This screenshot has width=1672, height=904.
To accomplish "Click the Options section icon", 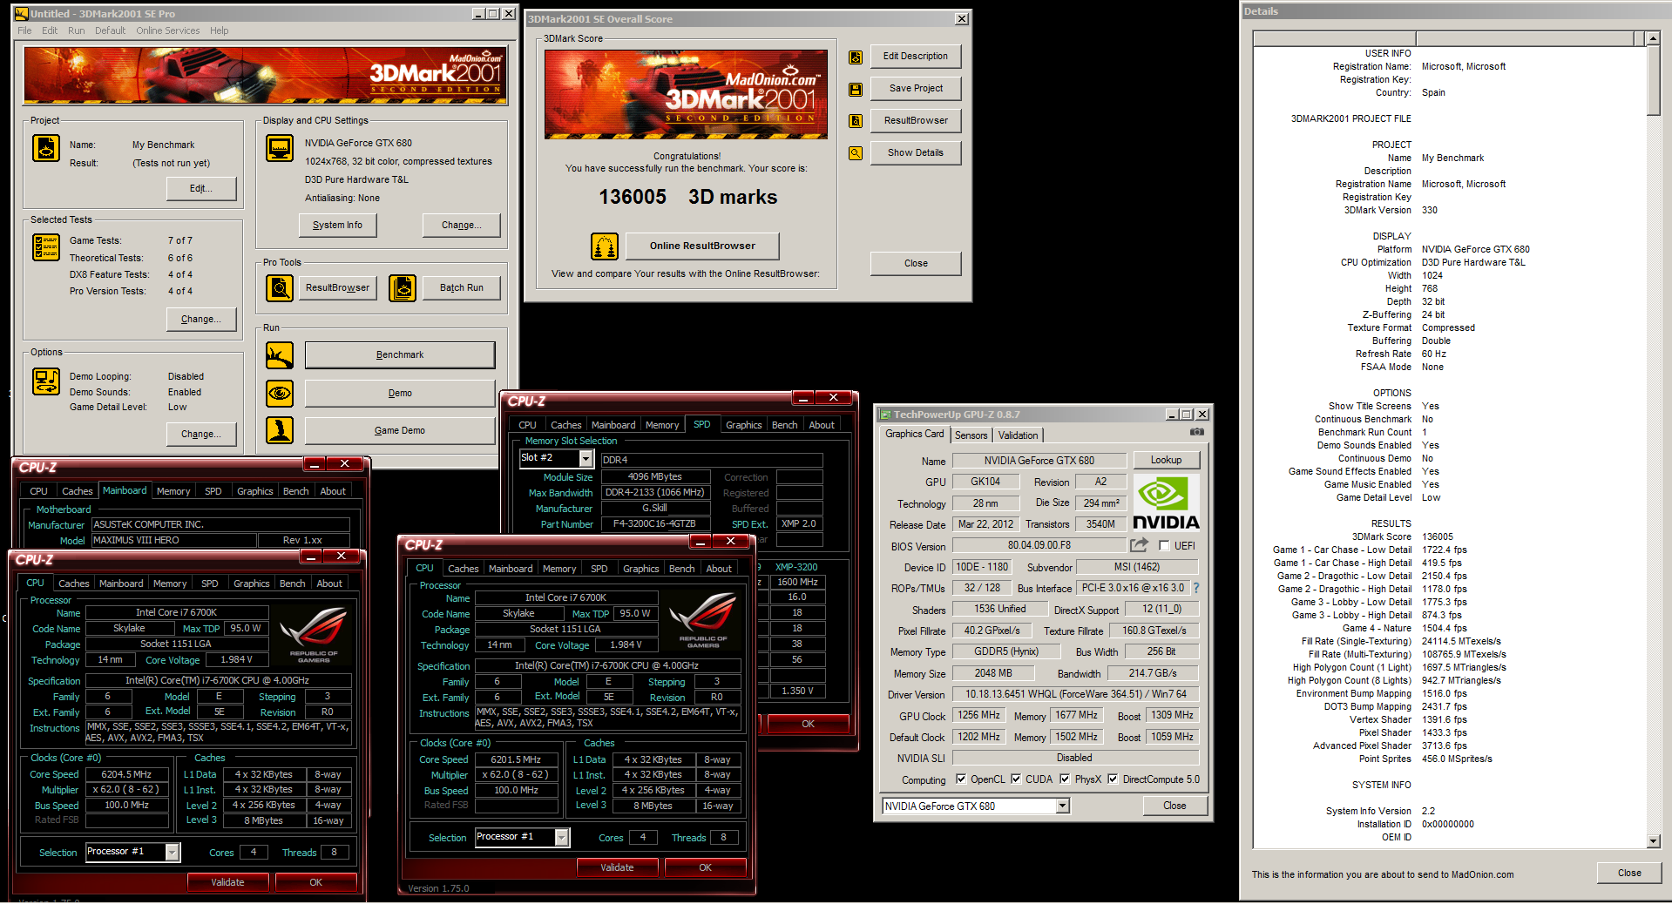I will 46,381.
